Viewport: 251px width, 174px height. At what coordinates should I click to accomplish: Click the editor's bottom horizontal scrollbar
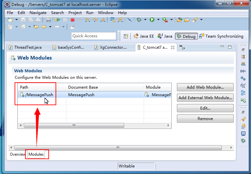(118, 148)
